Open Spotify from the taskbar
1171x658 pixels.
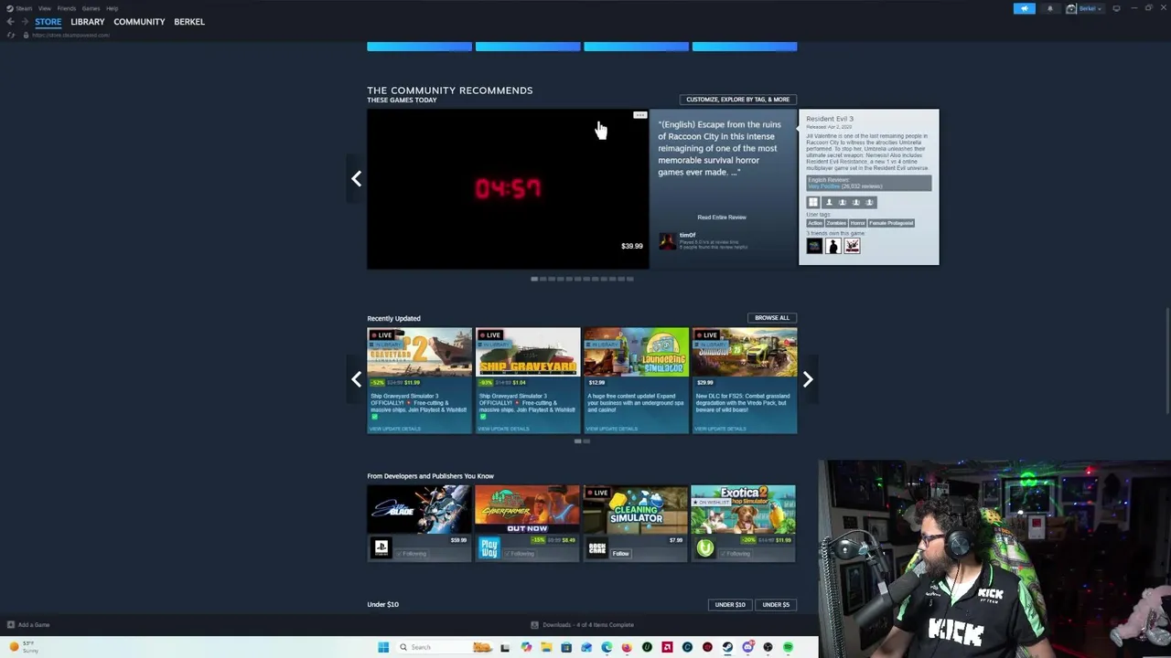point(788,647)
